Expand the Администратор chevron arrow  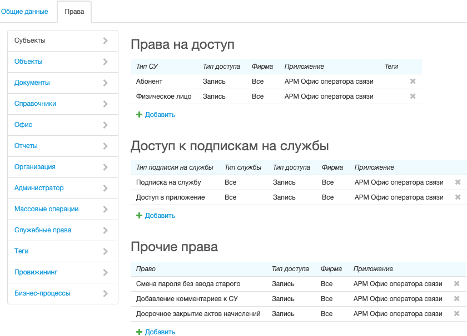coord(106,189)
